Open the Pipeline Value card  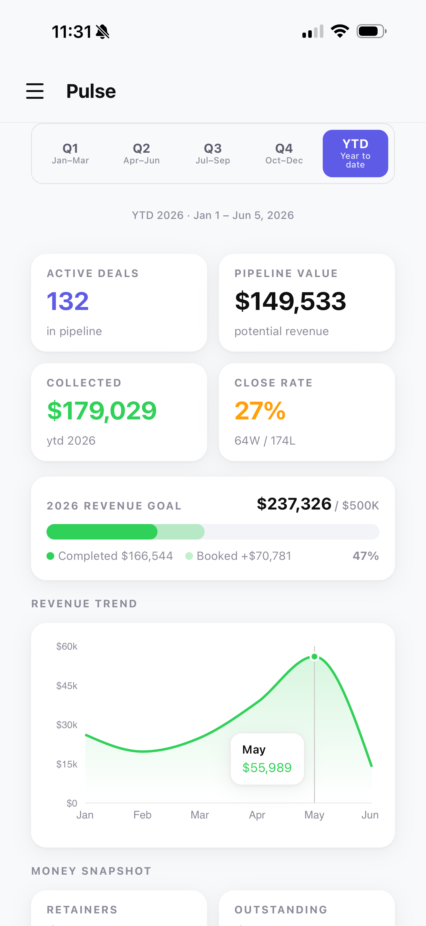pos(307,303)
